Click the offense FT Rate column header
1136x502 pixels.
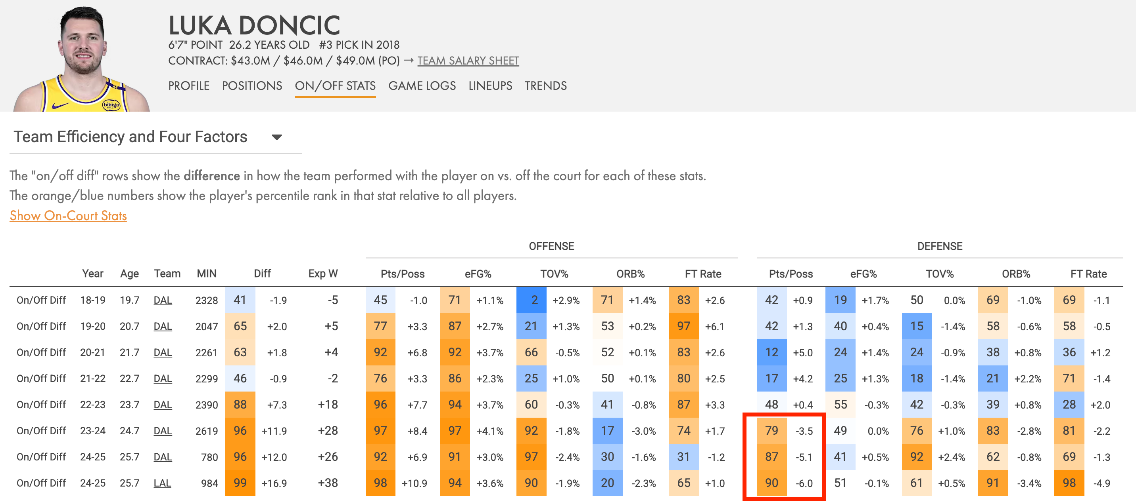click(703, 274)
